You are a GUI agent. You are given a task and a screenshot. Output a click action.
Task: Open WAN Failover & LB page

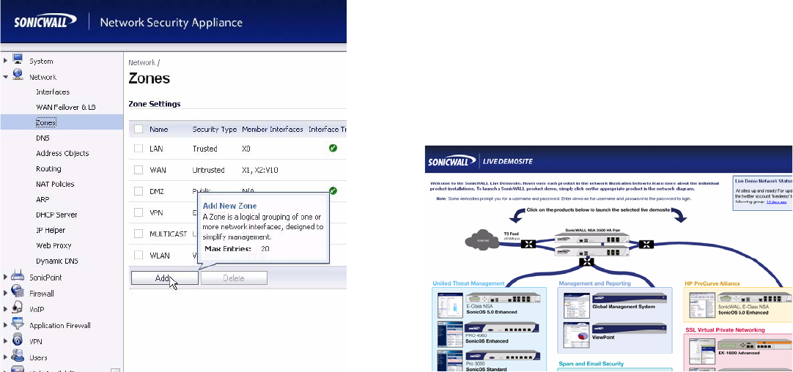coord(66,107)
